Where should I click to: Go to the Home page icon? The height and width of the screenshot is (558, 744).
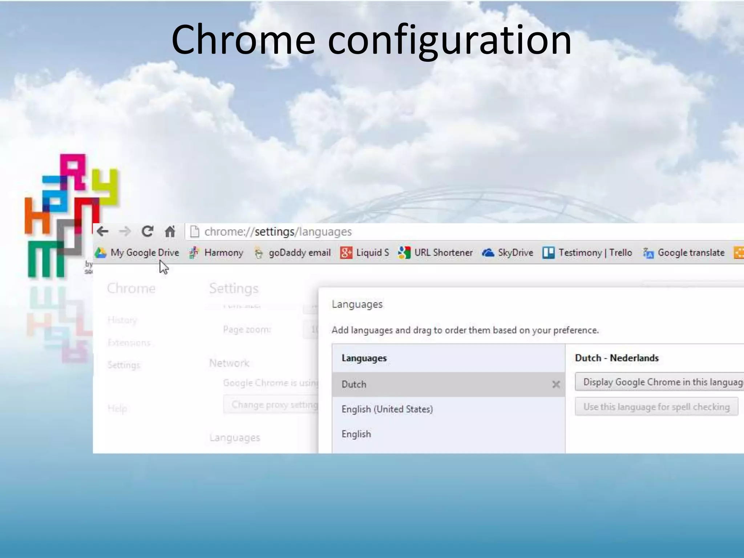coord(170,231)
